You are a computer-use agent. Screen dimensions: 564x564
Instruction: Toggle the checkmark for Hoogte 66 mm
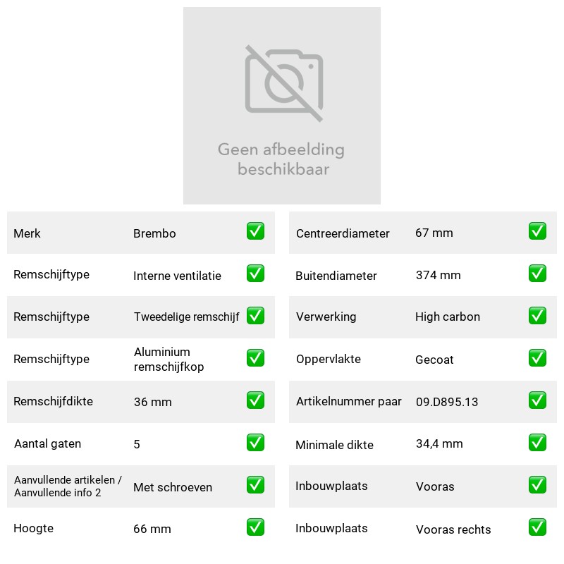click(255, 527)
